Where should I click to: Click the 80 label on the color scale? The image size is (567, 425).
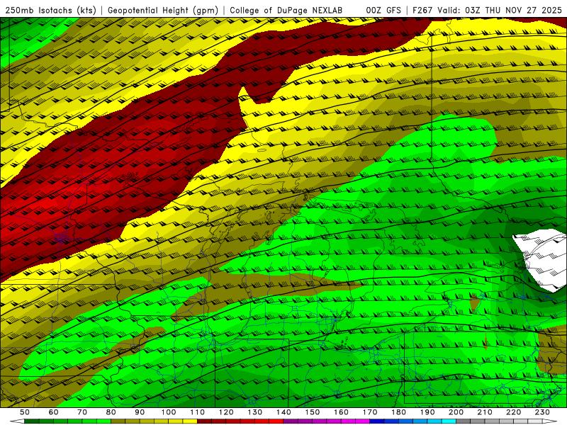click(111, 412)
